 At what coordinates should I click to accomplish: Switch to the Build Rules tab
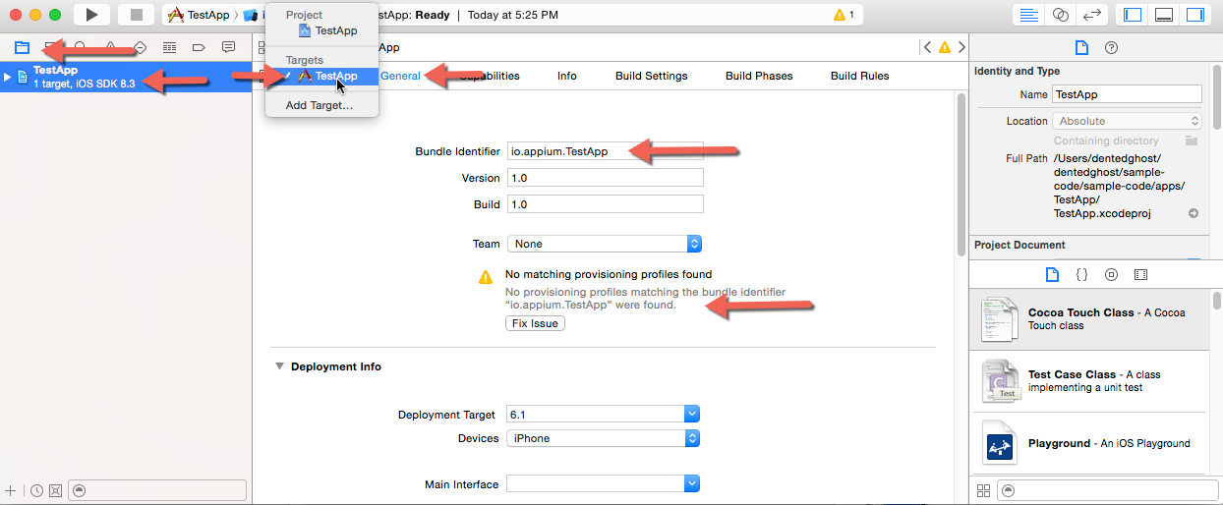coord(859,76)
